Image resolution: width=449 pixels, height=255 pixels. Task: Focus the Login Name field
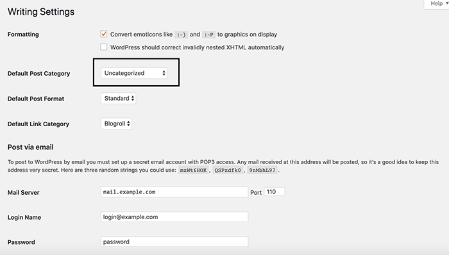[174, 217]
